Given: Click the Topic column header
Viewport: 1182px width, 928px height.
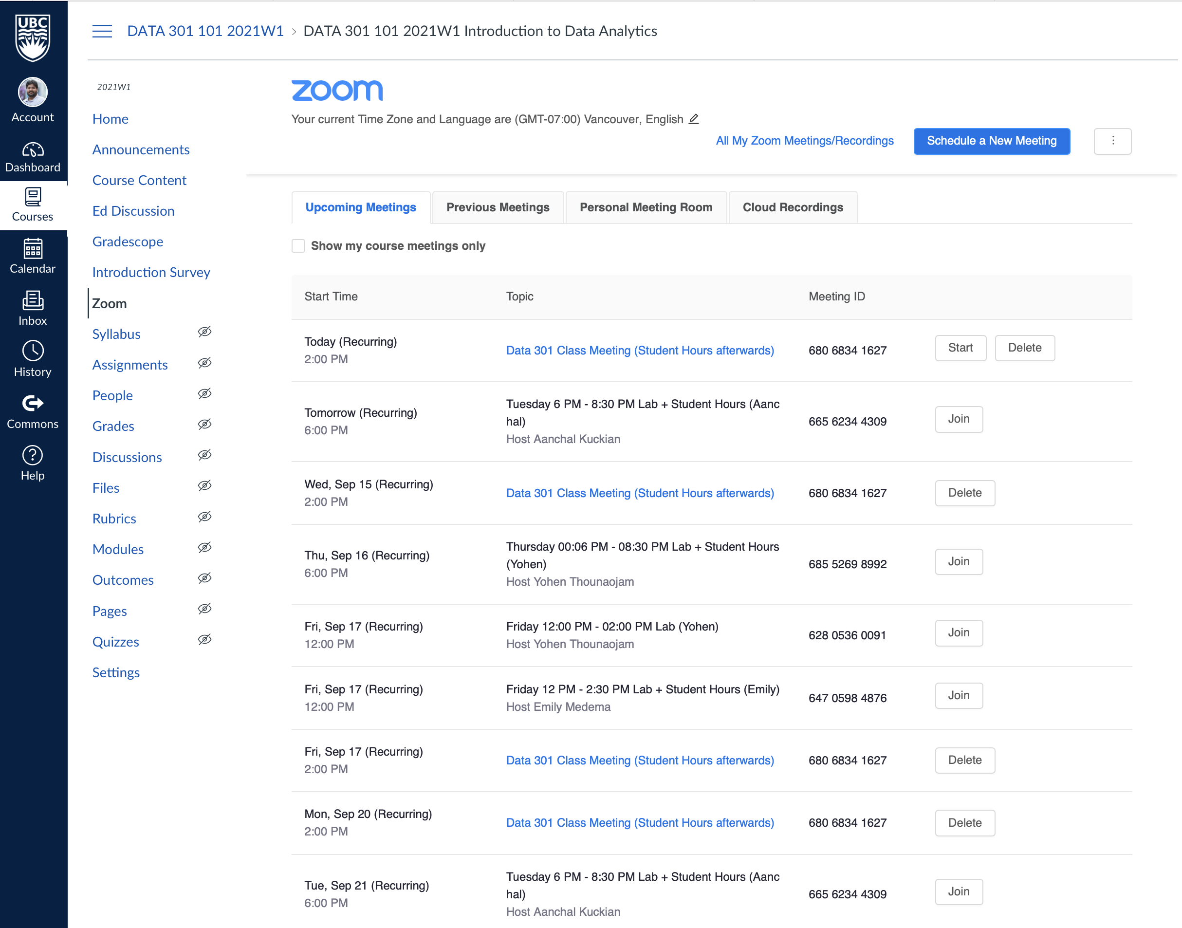Looking at the screenshot, I should (x=519, y=297).
